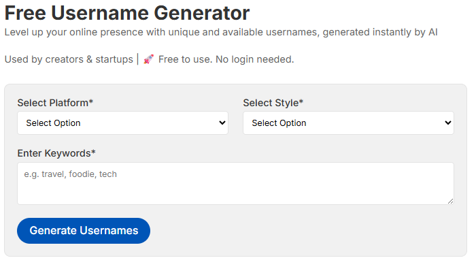The width and height of the screenshot is (476, 273).
Task: Click empty gray form panel beside Generate button
Action: pos(303,231)
